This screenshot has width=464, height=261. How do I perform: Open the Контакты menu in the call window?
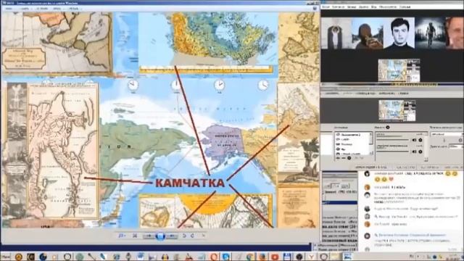339,7
